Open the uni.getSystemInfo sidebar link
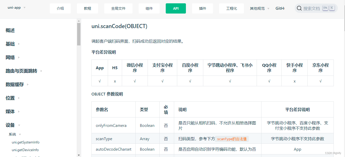The height and width of the screenshot is (157, 345). (26, 142)
